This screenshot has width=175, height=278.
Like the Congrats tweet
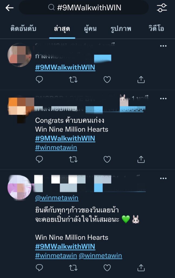107,159
